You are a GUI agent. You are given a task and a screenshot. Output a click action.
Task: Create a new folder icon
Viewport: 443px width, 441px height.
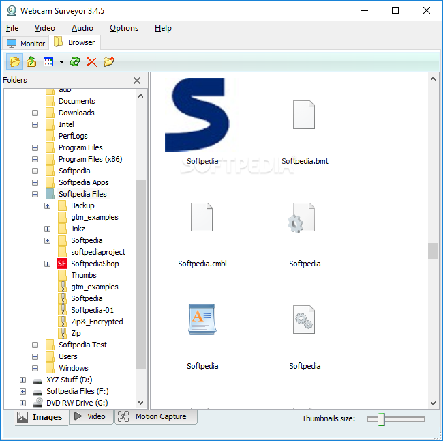(x=109, y=61)
